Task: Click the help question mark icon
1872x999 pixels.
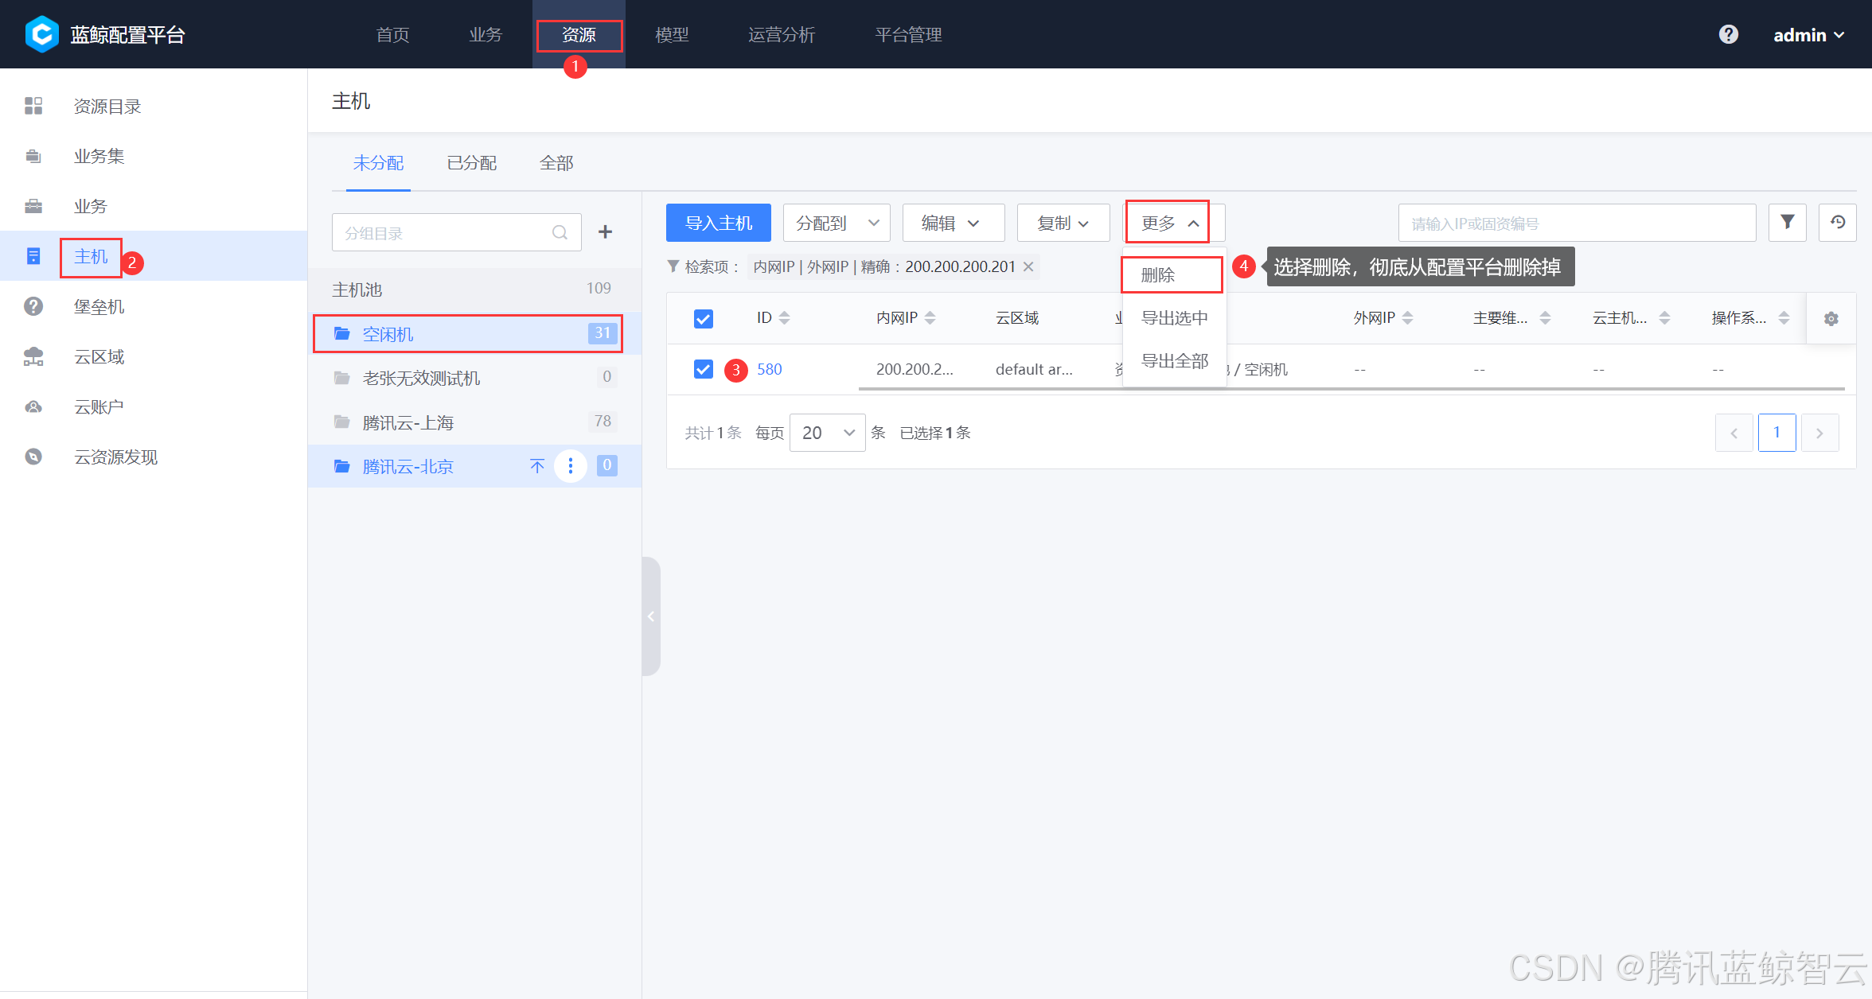Action: (x=1728, y=34)
